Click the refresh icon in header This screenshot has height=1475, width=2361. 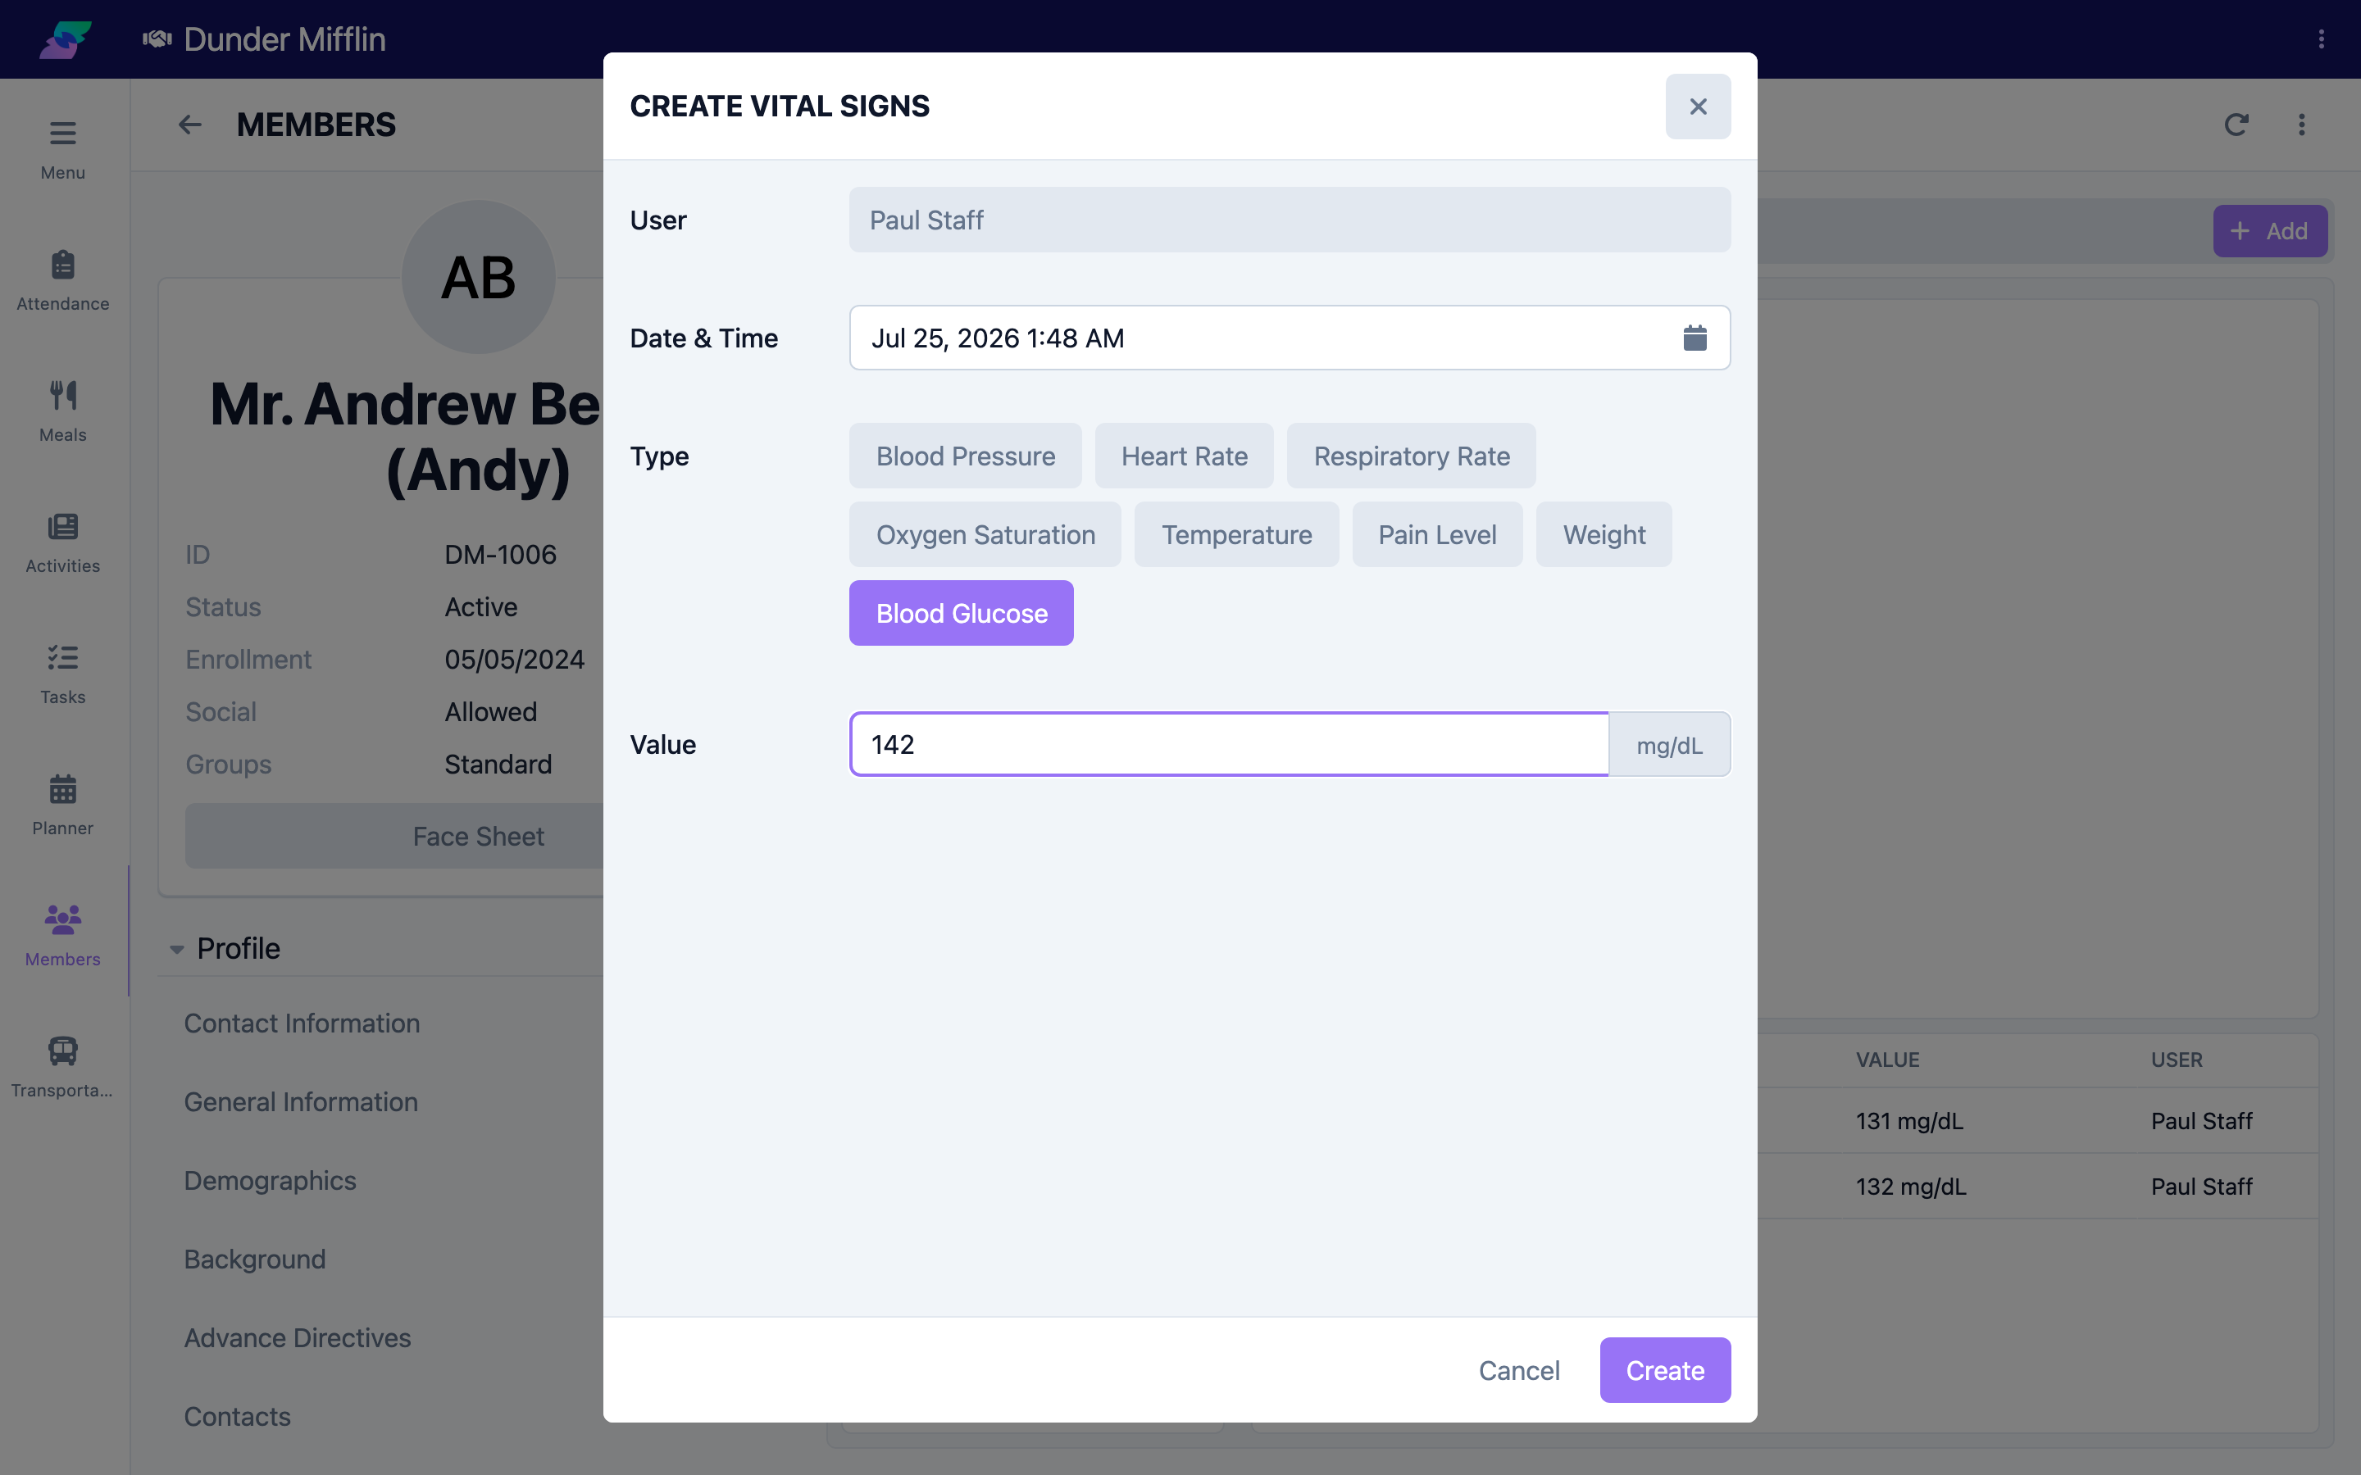click(x=2236, y=125)
